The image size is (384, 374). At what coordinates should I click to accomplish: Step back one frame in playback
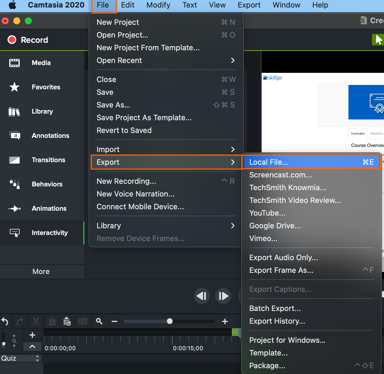pyautogui.click(x=202, y=296)
